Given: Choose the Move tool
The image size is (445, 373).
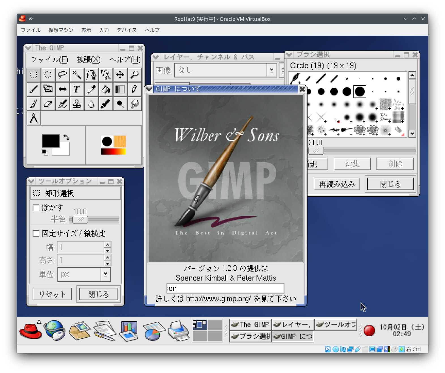Looking at the screenshot, I should click(x=120, y=75).
